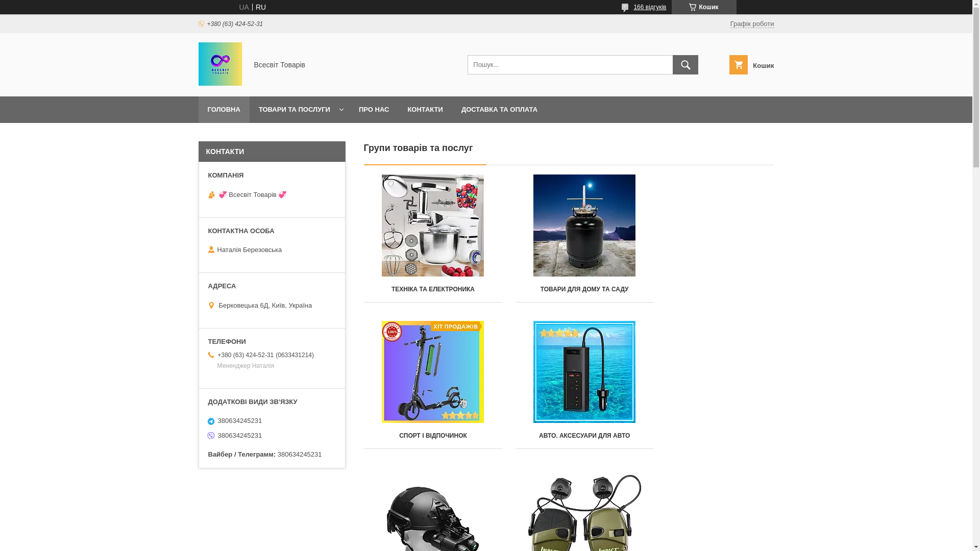Click the Наталія Березовська contact name

point(249,250)
